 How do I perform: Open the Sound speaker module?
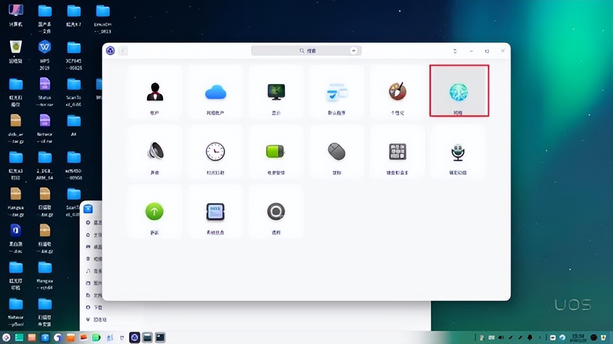coord(154,152)
